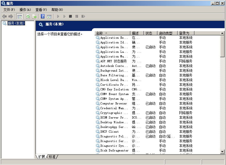This screenshot has width=226, height=165.
Task: Click the Stop Service square icon
Action: [70, 17]
